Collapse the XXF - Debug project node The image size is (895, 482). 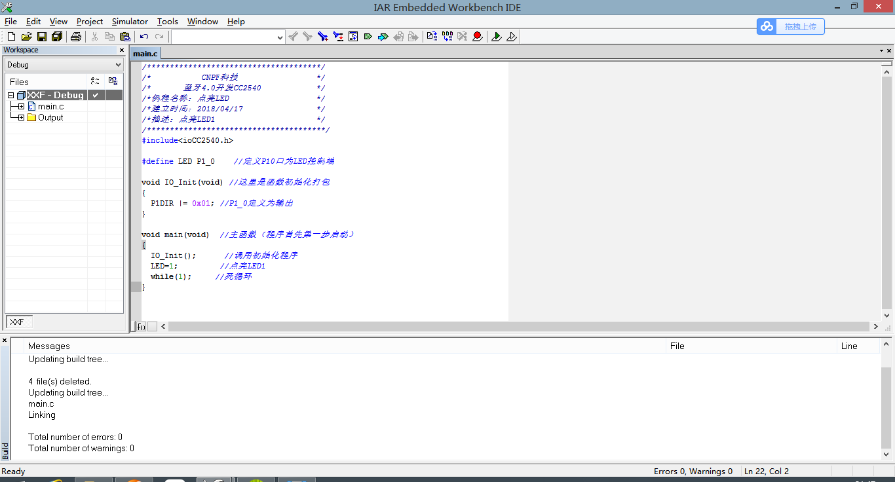coord(11,96)
